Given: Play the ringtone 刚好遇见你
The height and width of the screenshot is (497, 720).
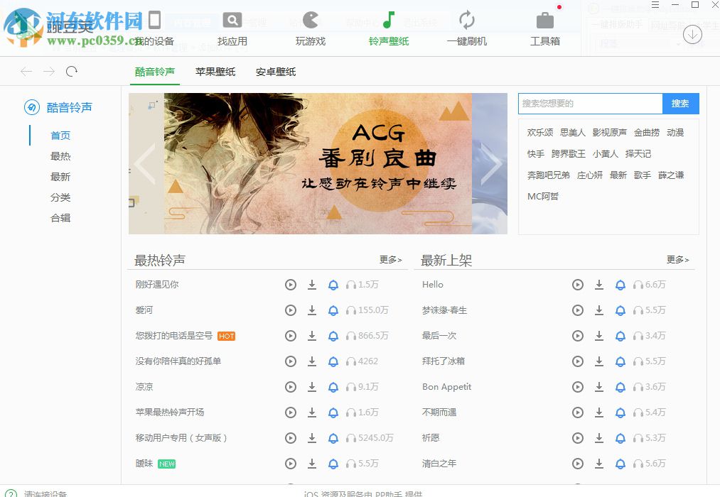Looking at the screenshot, I should (291, 285).
